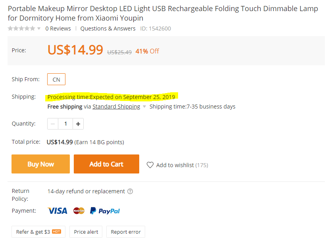Click the PayPal payment logo
The width and height of the screenshot is (332, 242).
click(105, 211)
